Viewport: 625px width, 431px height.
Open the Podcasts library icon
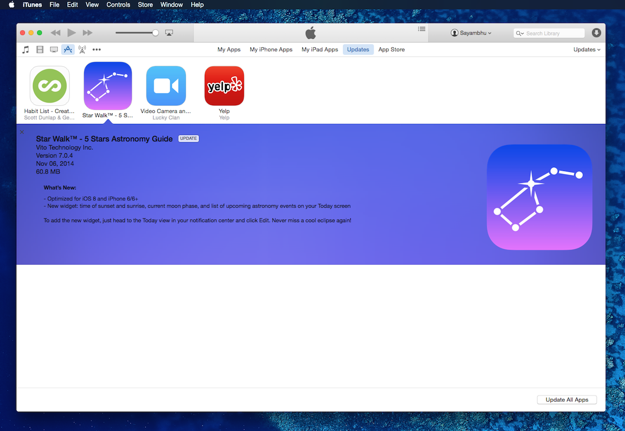pos(82,49)
